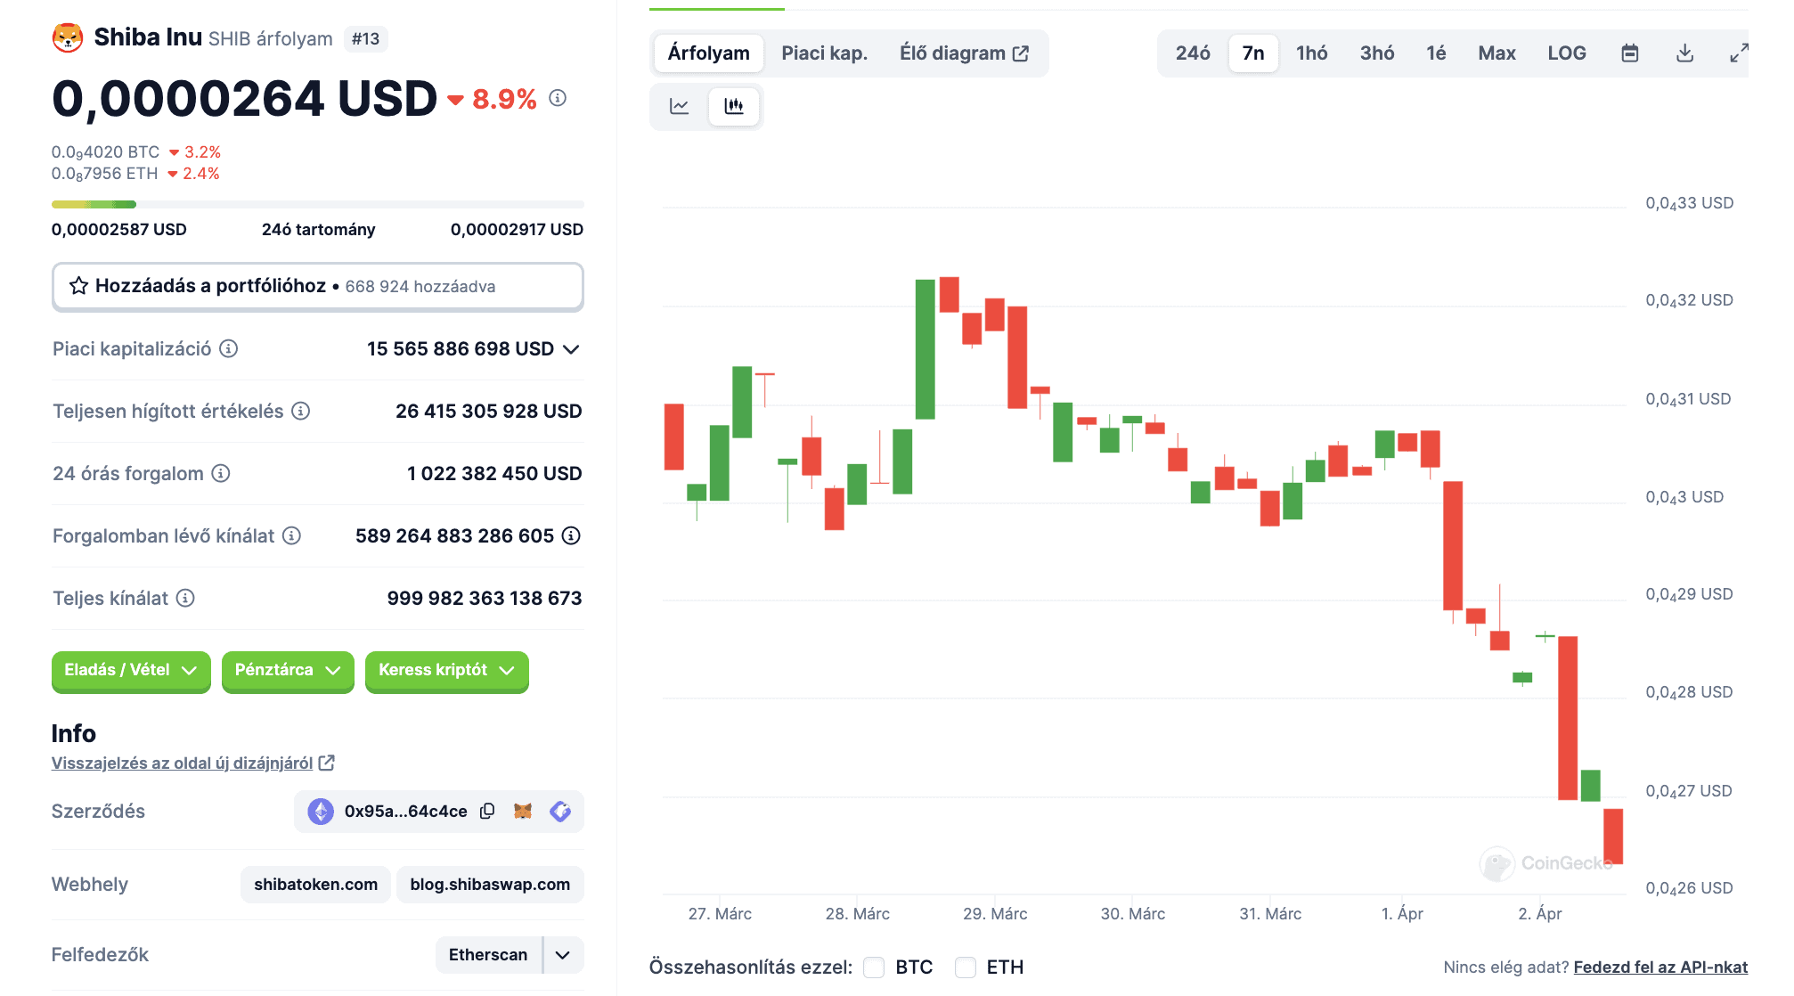Image resolution: width=1794 pixels, height=996 pixels.
Task: Click the 0.0₉4020 BTC price text
Action: 105,152
